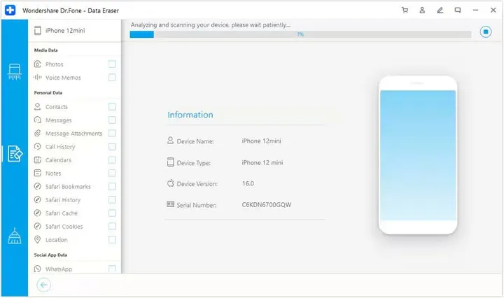Viewport: 504px width, 298px height.
Task: Click the Media Data section label
Action: click(x=46, y=50)
